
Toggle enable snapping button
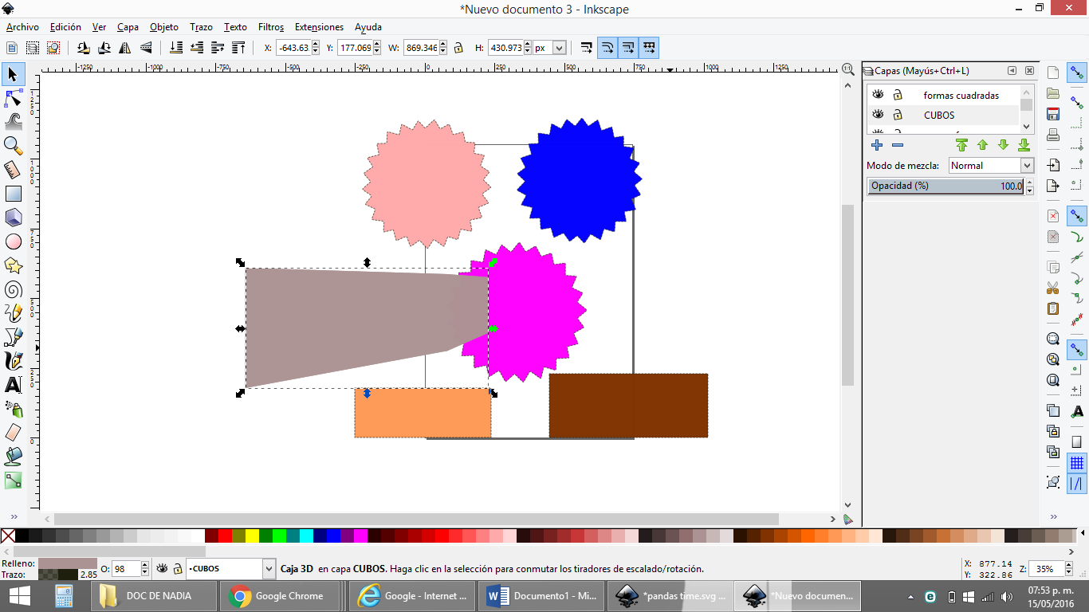point(1077,74)
